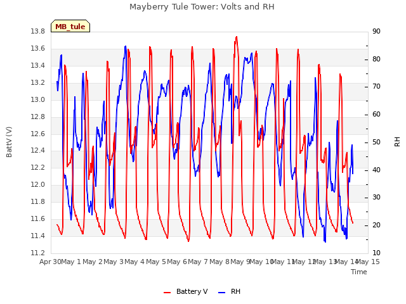
Task: Click the blue RH legend swatch
Action: pos(222,292)
